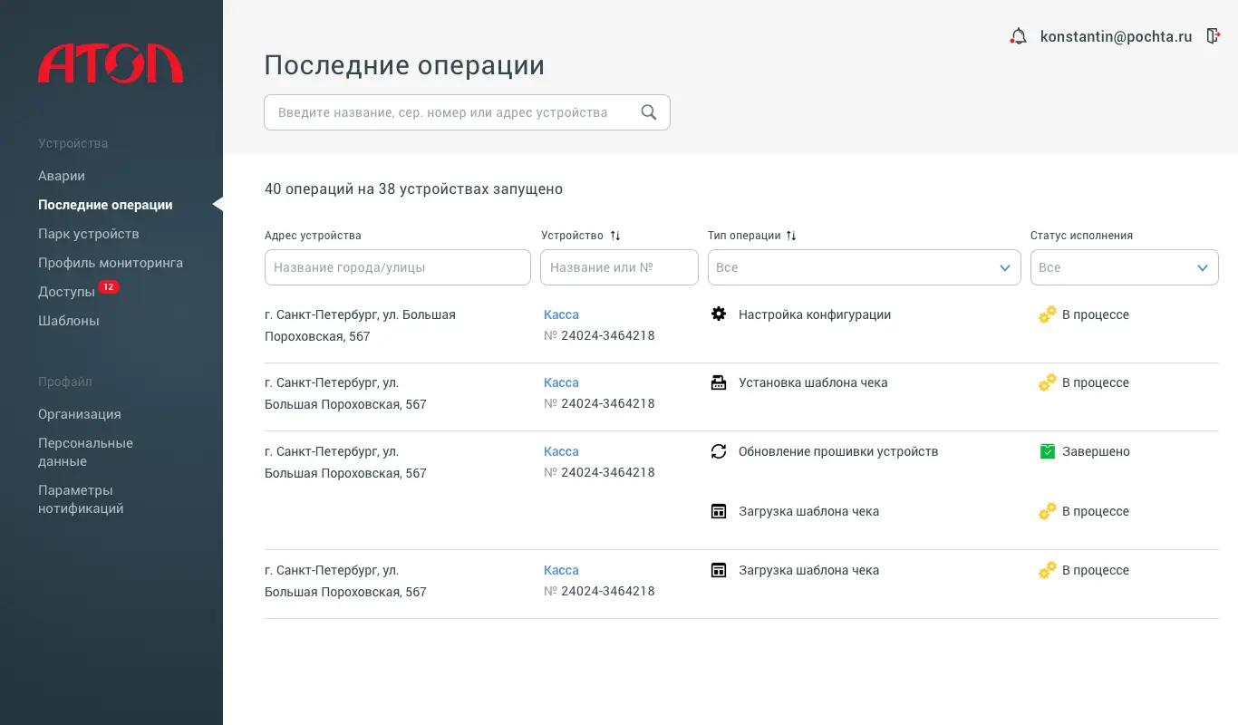Click konstantin@pochta.ru account name

pos(1117,37)
